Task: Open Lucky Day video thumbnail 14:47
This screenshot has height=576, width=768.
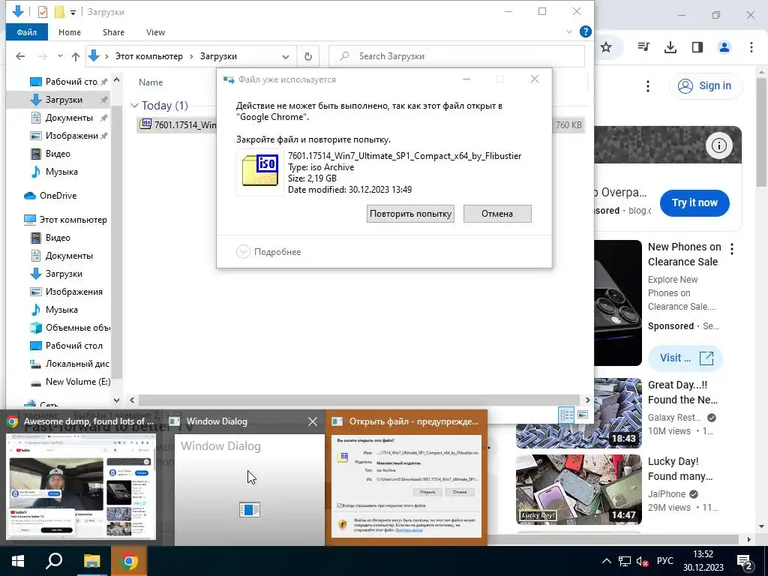Action: 578,489
